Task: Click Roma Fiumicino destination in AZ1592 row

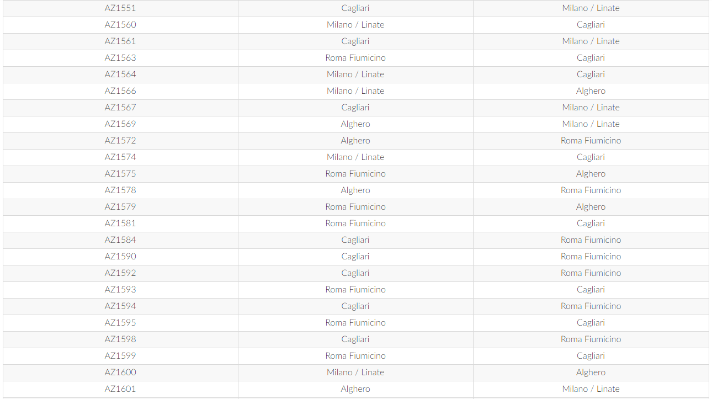Action: tap(591, 273)
